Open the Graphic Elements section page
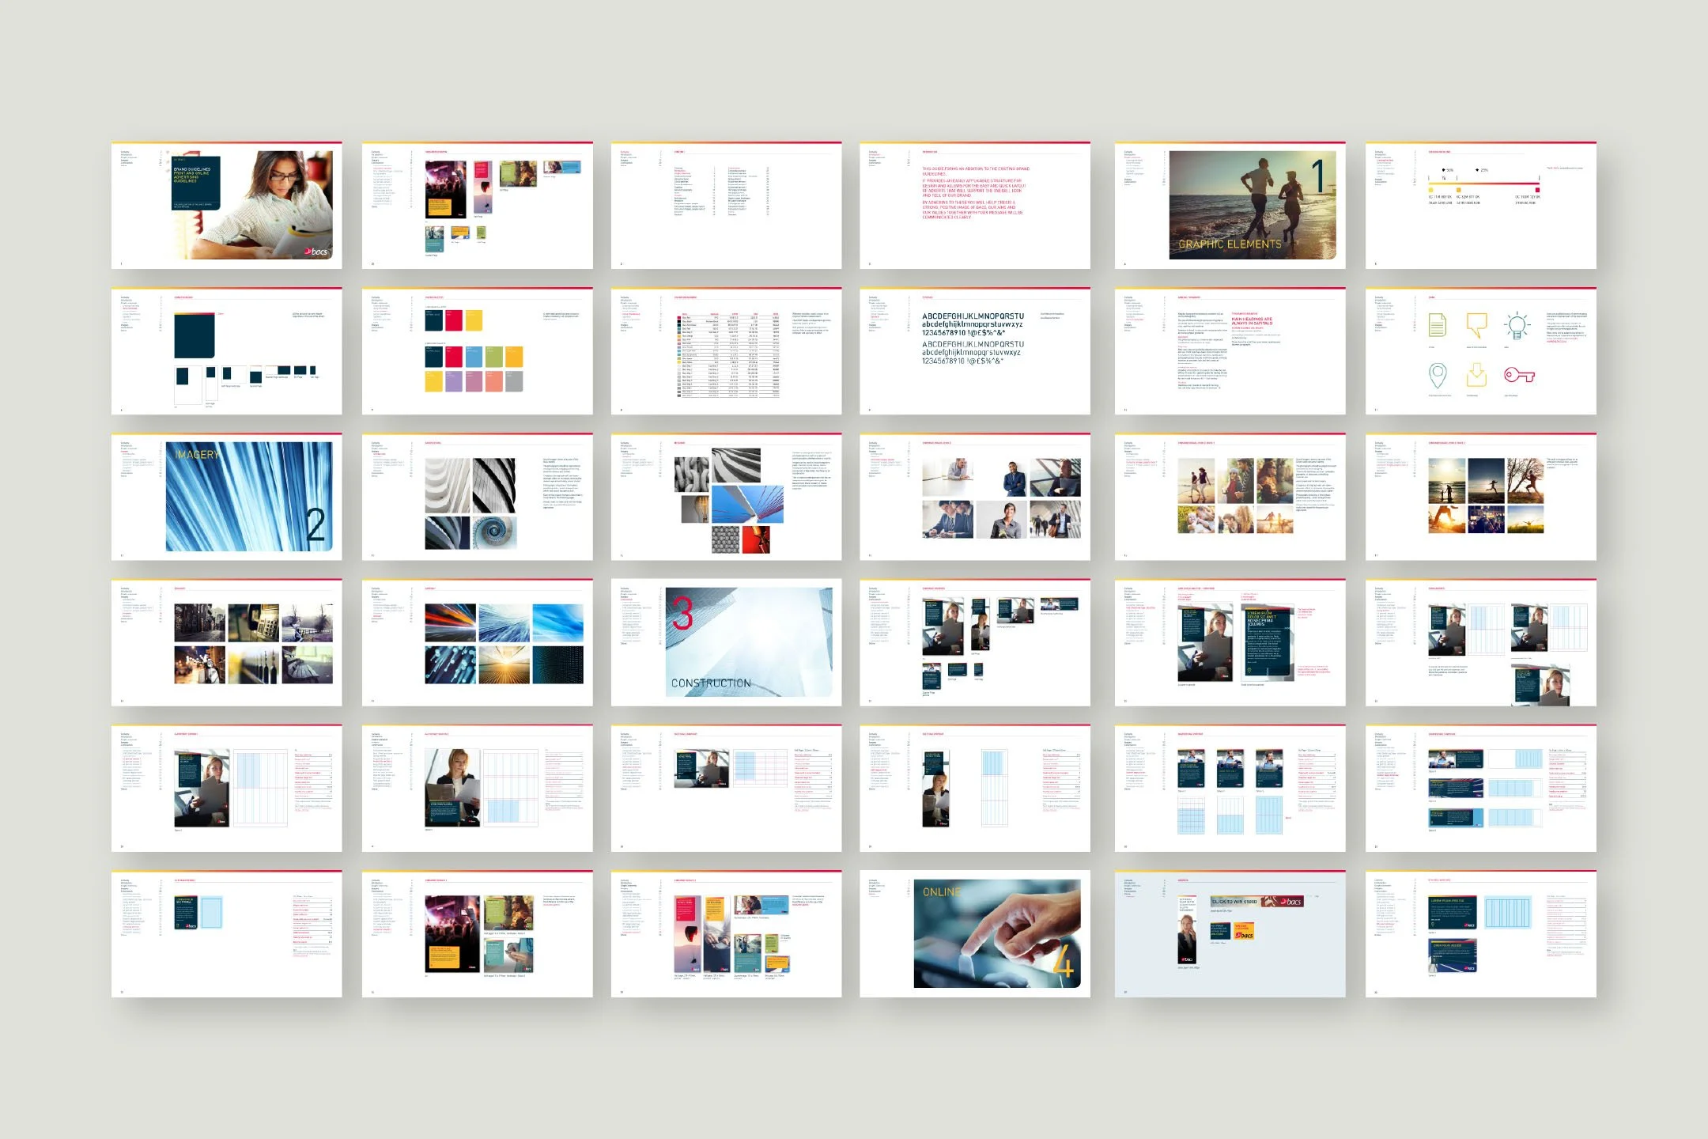Screen dimensions: 1708x1139 pos(1230,206)
